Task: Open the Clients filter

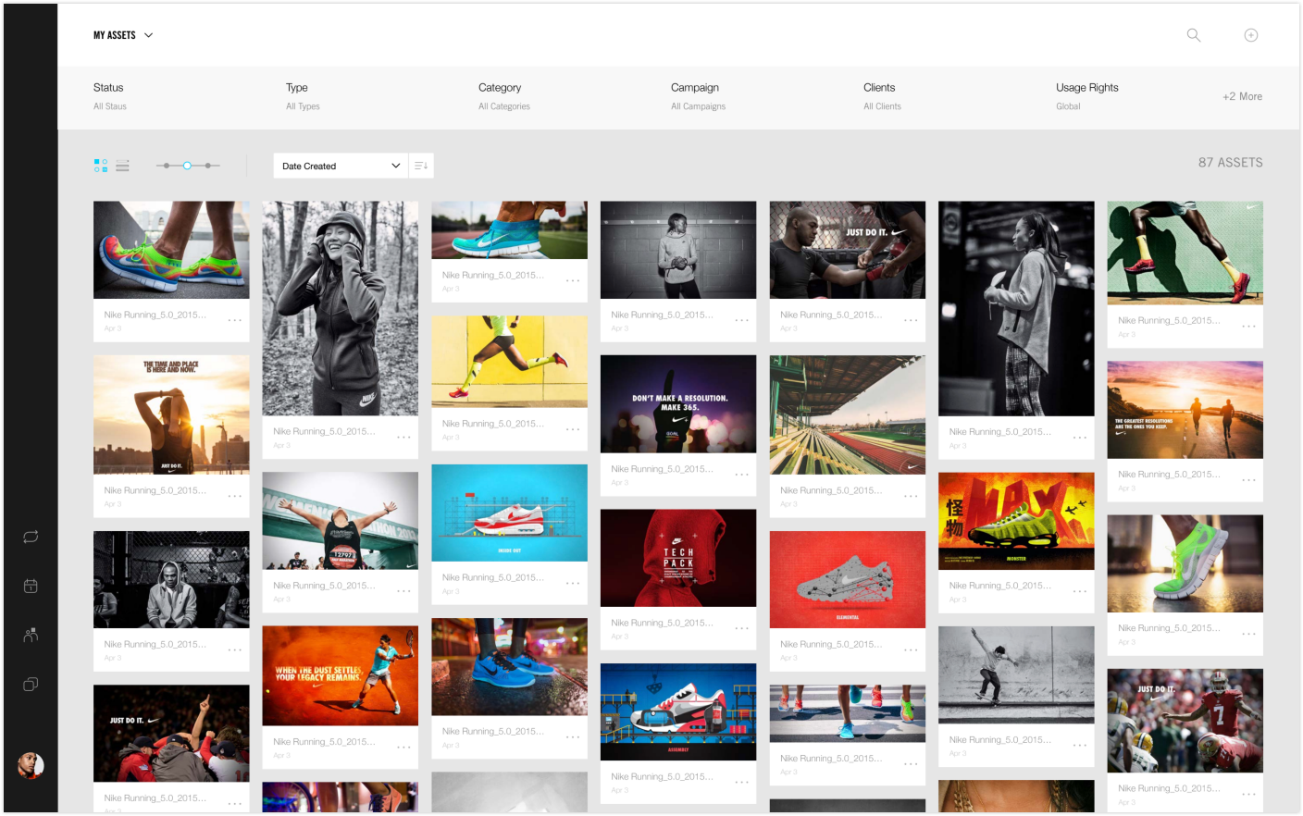Action: (x=882, y=96)
